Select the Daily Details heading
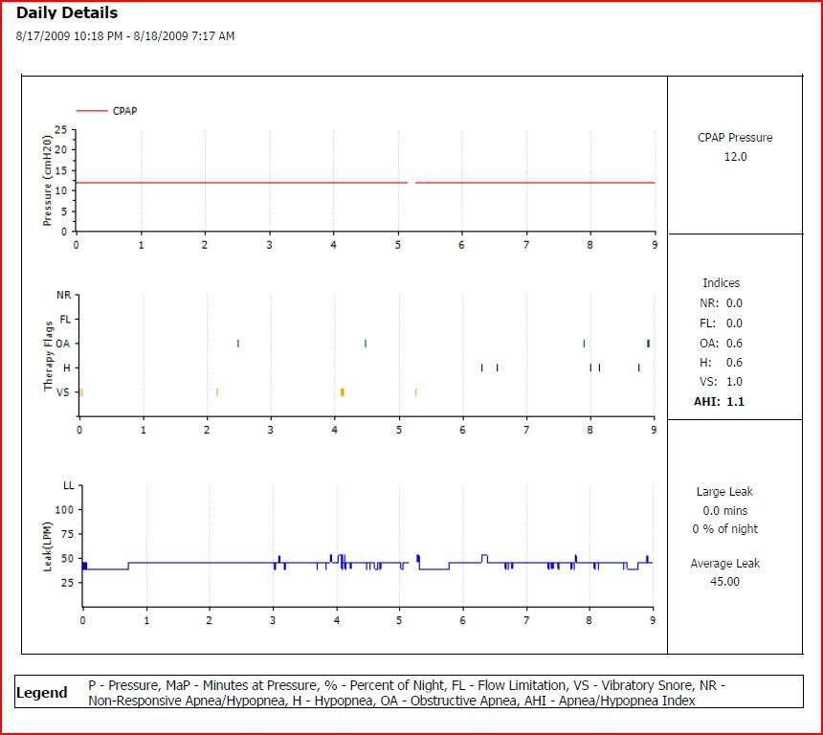The image size is (823, 735). tap(67, 13)
